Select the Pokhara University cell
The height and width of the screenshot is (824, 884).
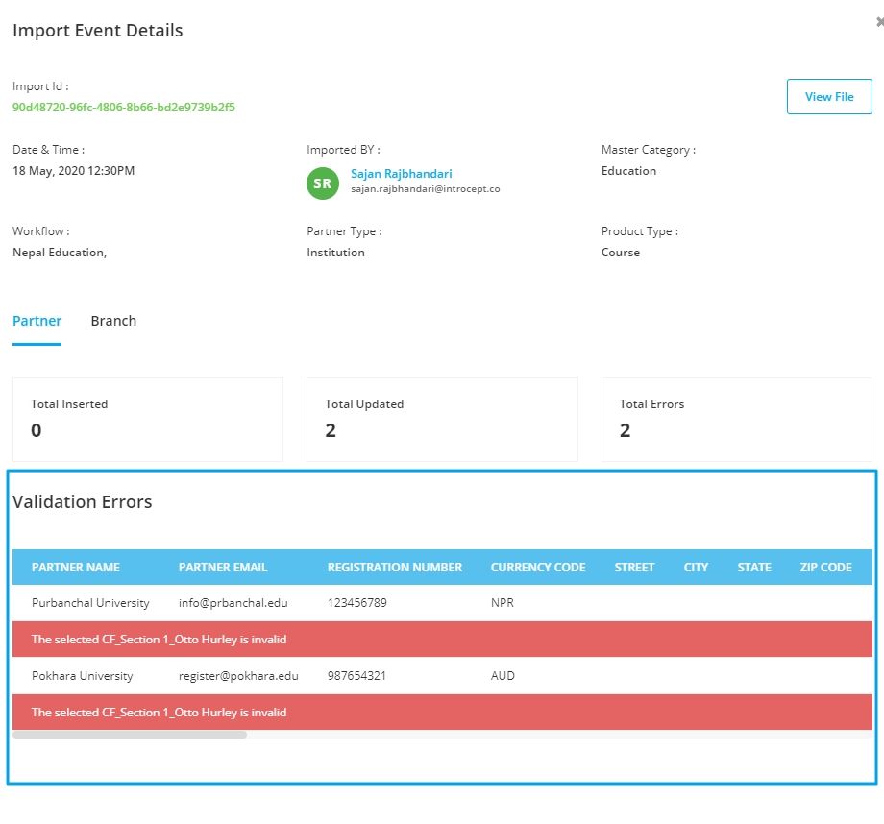[83, 676]
